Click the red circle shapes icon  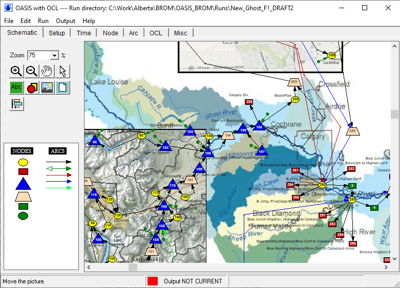pyautogui.click(x=32, y=87)
